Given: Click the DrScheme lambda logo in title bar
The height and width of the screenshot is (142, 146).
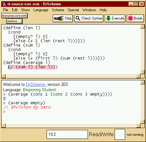Looking at the screenshot, I should [4, 4].
